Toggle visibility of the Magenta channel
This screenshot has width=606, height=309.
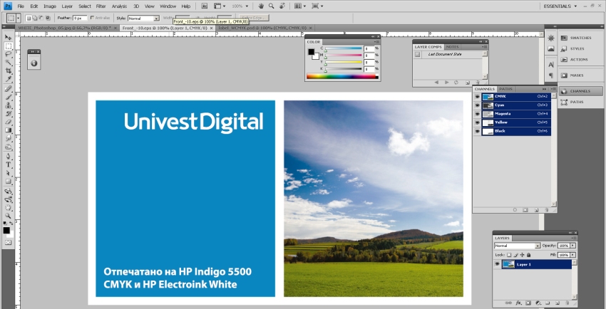click(x=477, y=114)
